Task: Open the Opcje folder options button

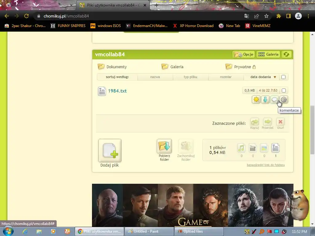Action: [x=244, y=54]
